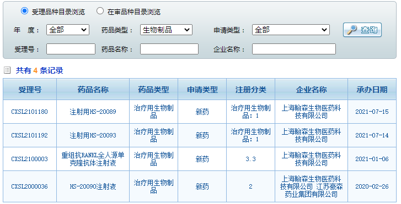Click the 注册分类 column header
Image resolution: width=401 pixels, height=204 pixels.
click(250, 89)
